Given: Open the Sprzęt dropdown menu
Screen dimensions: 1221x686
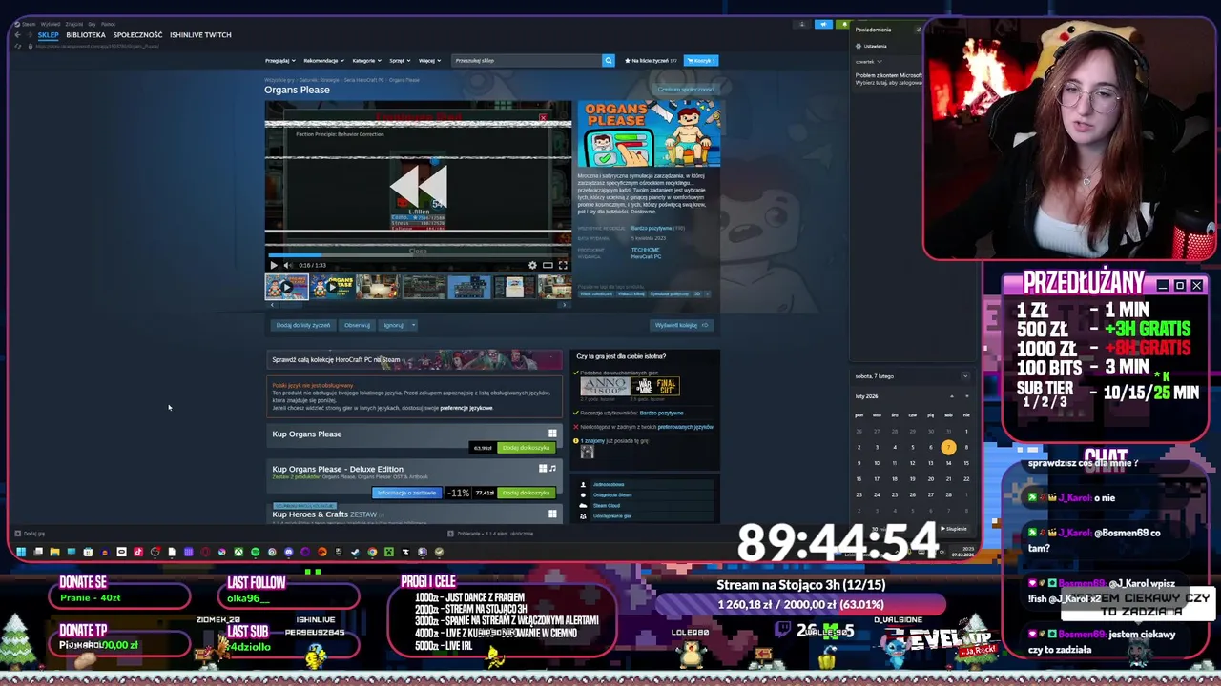Looking at the screenshot, I should point(399,60).
